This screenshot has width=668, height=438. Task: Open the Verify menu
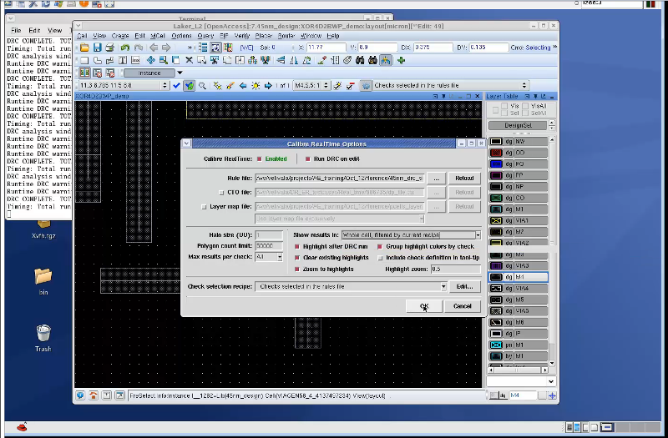click(x=241, y=36)
